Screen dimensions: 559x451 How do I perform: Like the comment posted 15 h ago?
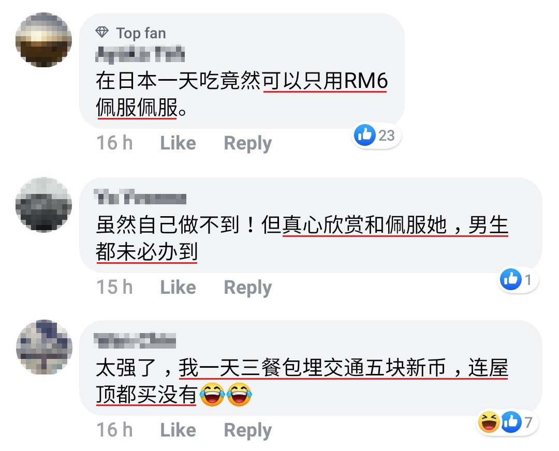[178, 288]
